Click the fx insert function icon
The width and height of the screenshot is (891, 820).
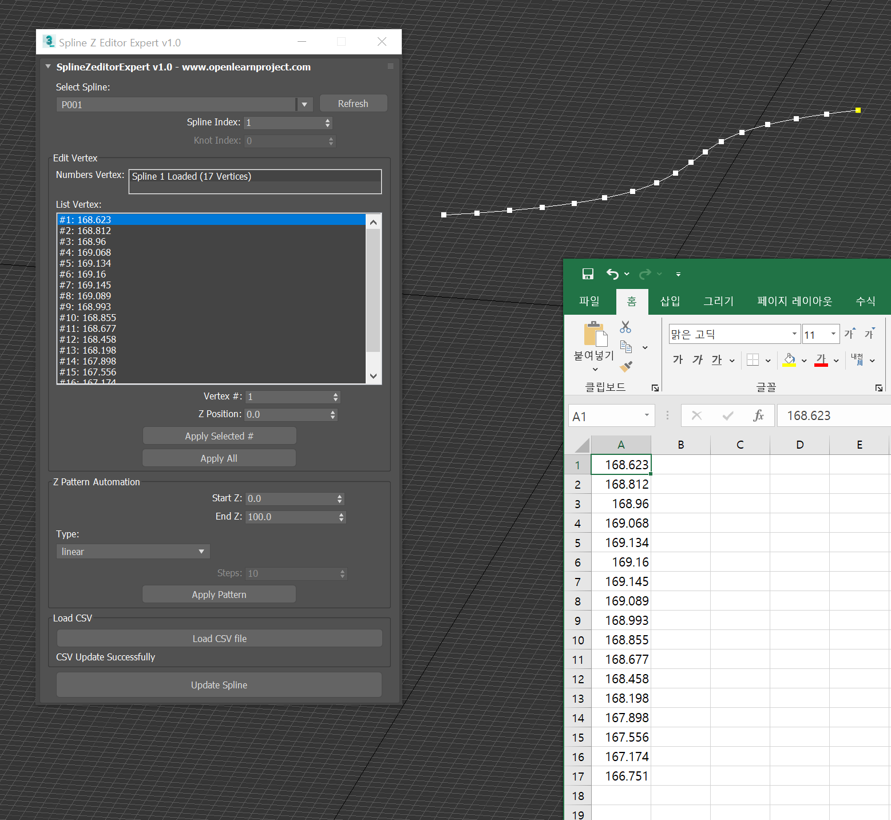pos(759,415)
